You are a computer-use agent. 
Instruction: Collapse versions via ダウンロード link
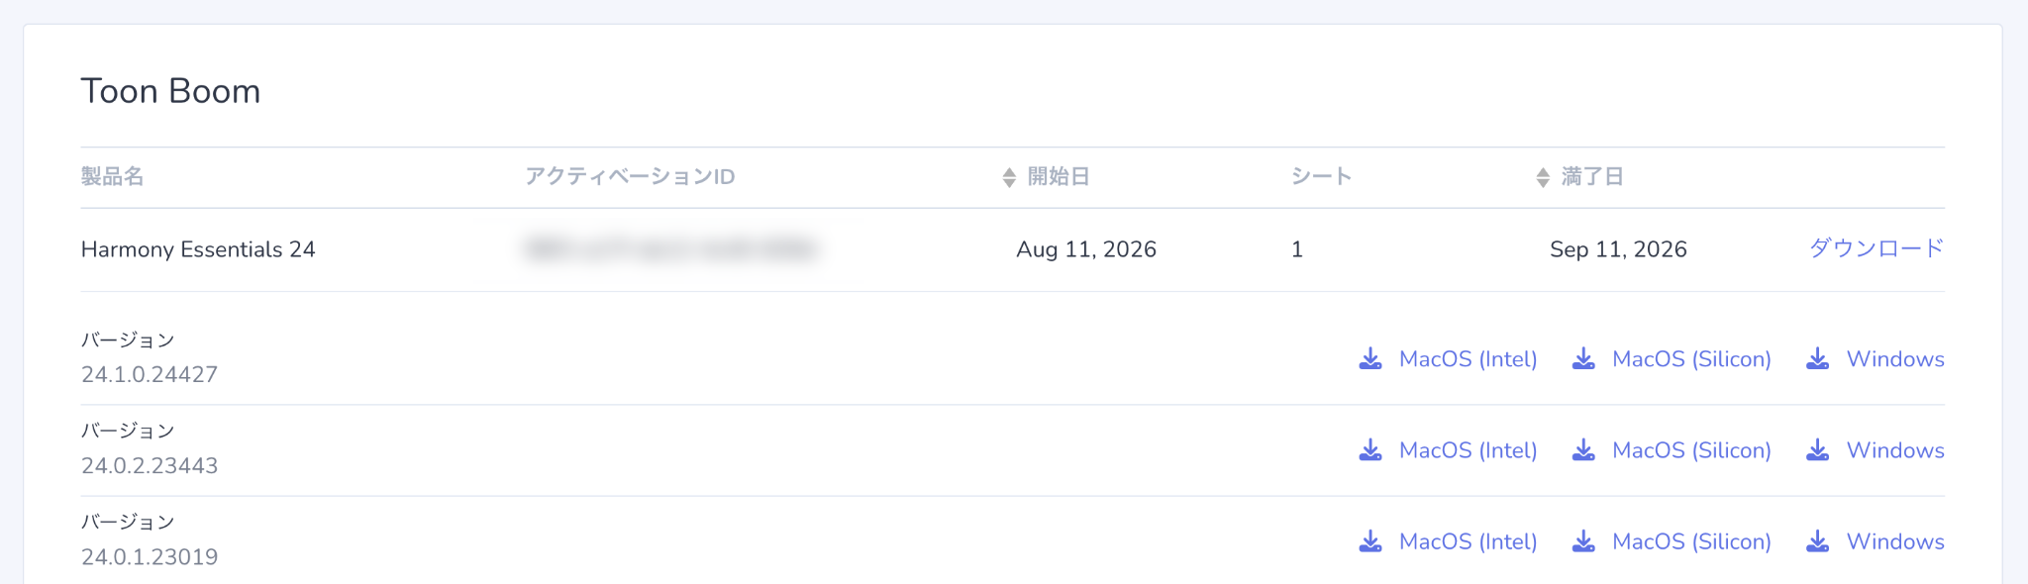pos(1876,248)
